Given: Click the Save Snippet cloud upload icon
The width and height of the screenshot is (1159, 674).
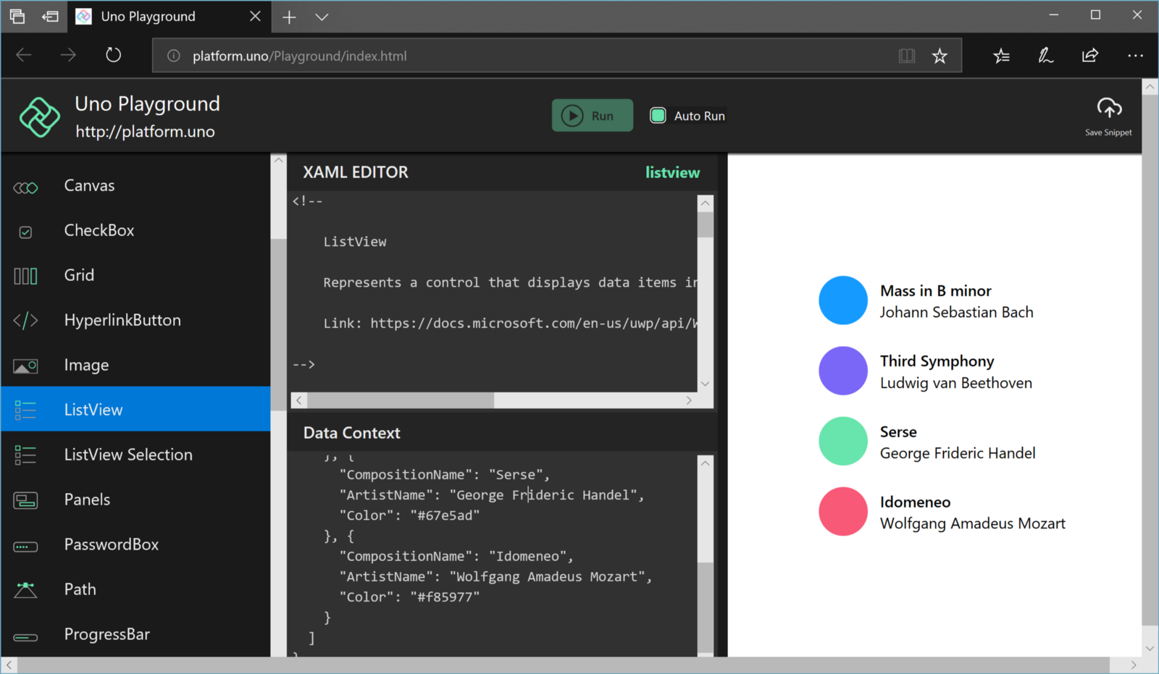Looking at the screenshot, I should click(x=1108, y=109).
